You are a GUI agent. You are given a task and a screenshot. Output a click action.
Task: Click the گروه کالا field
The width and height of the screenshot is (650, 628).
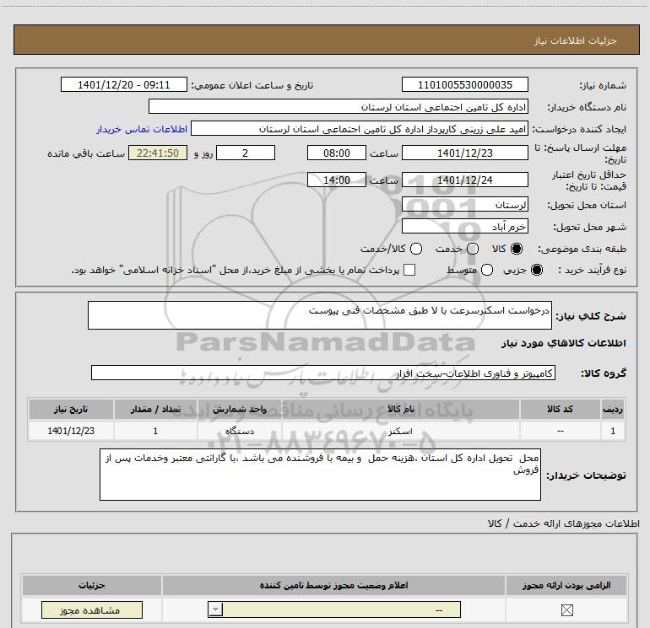(323, 373)
